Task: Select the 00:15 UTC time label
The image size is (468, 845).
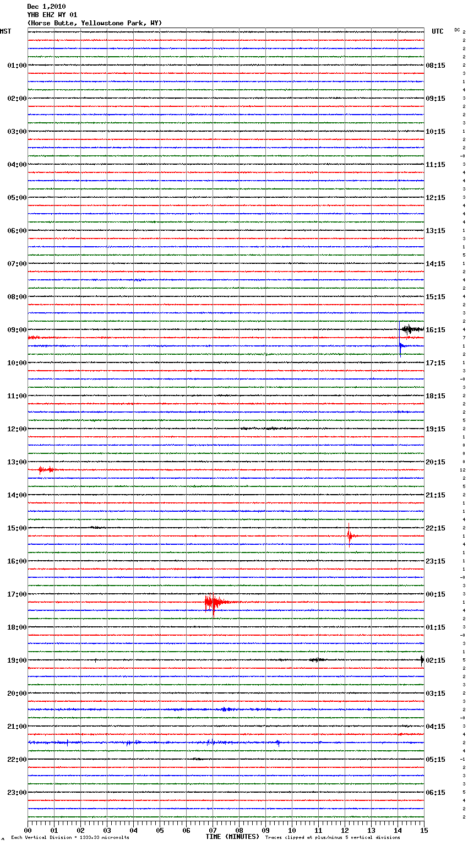Action: point(436,594)
